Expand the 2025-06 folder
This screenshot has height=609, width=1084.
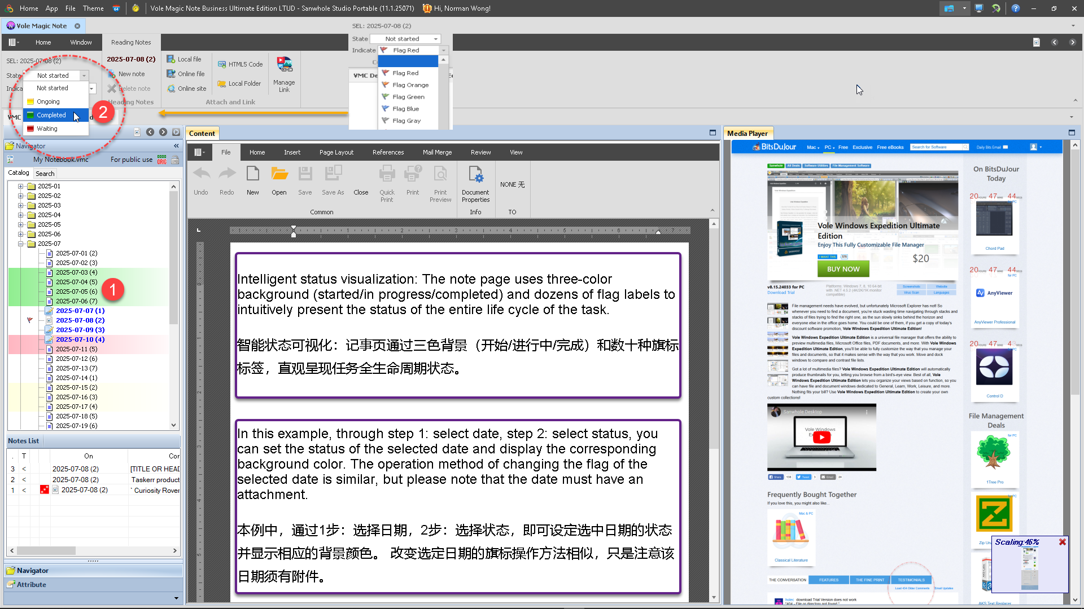pos(20,234)
